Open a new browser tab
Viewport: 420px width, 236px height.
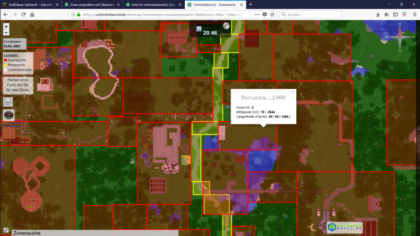(x=250, y=5)
